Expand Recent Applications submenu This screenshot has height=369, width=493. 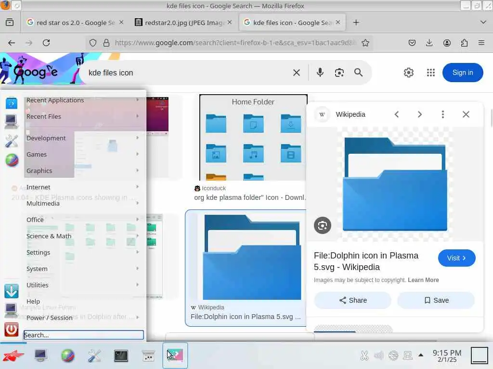[x=83, y=100]
